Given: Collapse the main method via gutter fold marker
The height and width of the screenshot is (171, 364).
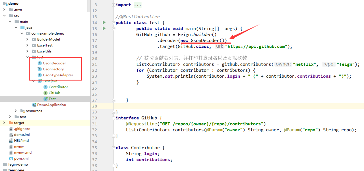Looking at the screenshot, I should 113,28.
